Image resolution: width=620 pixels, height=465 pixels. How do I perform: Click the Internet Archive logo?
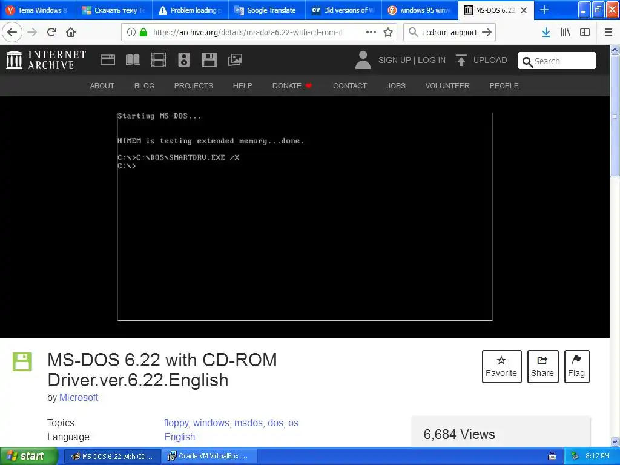46,60
